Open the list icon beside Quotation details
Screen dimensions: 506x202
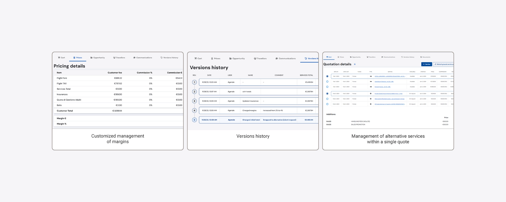click(x=355, y=64)
